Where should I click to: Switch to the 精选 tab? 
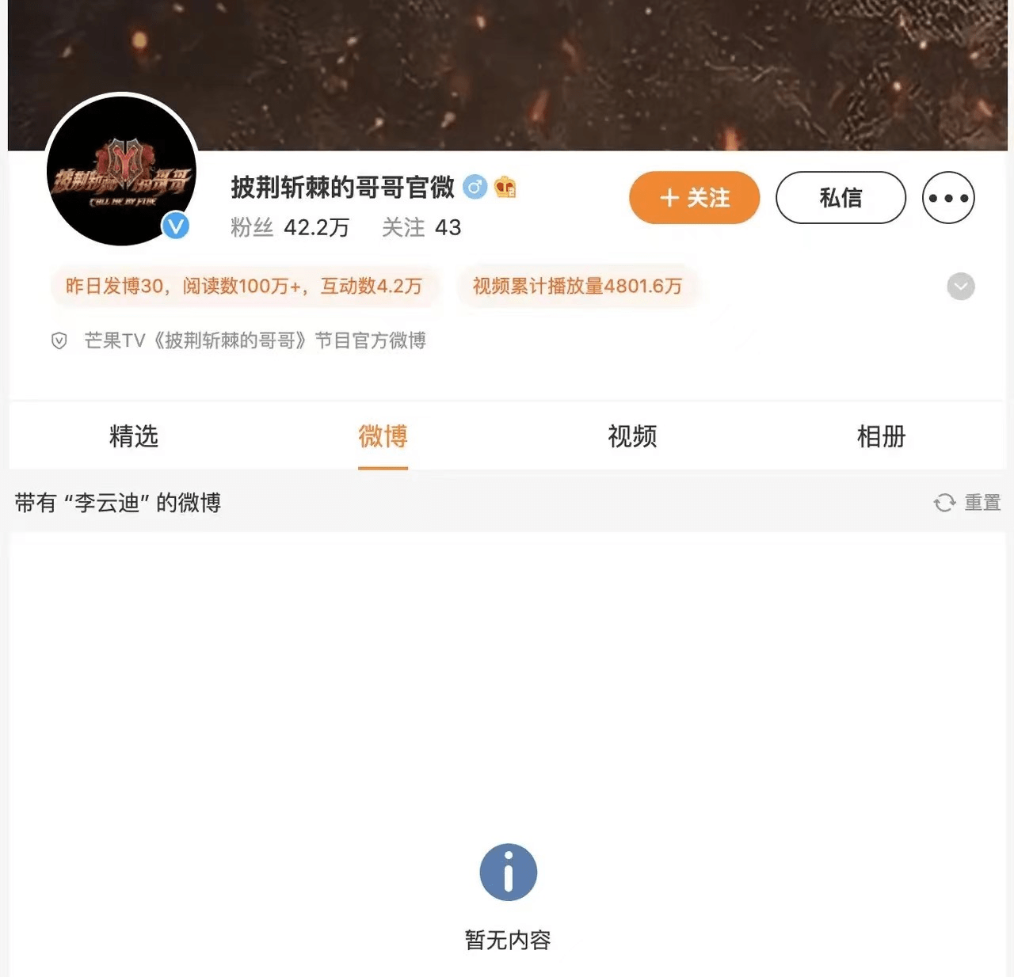tap(134, 436)
